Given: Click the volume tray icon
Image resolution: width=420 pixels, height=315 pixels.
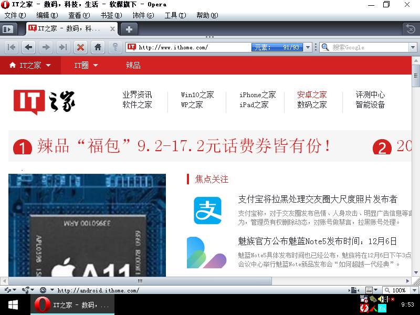Looking at the screenshot, I should [x=383, y=299].
